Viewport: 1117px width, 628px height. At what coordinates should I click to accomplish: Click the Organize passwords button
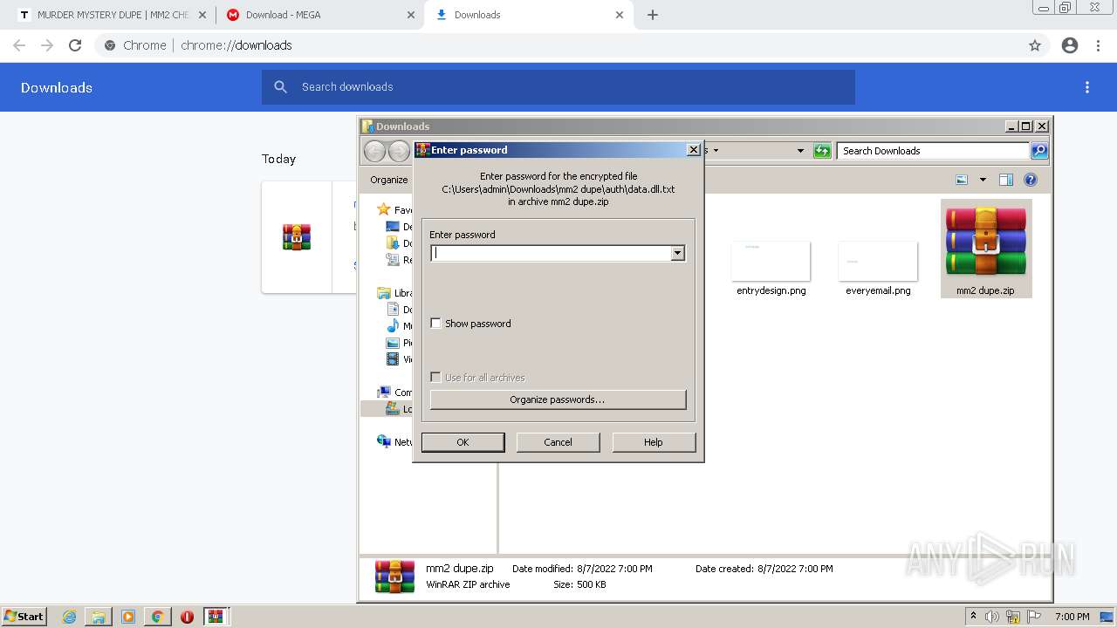click(558, 399)
